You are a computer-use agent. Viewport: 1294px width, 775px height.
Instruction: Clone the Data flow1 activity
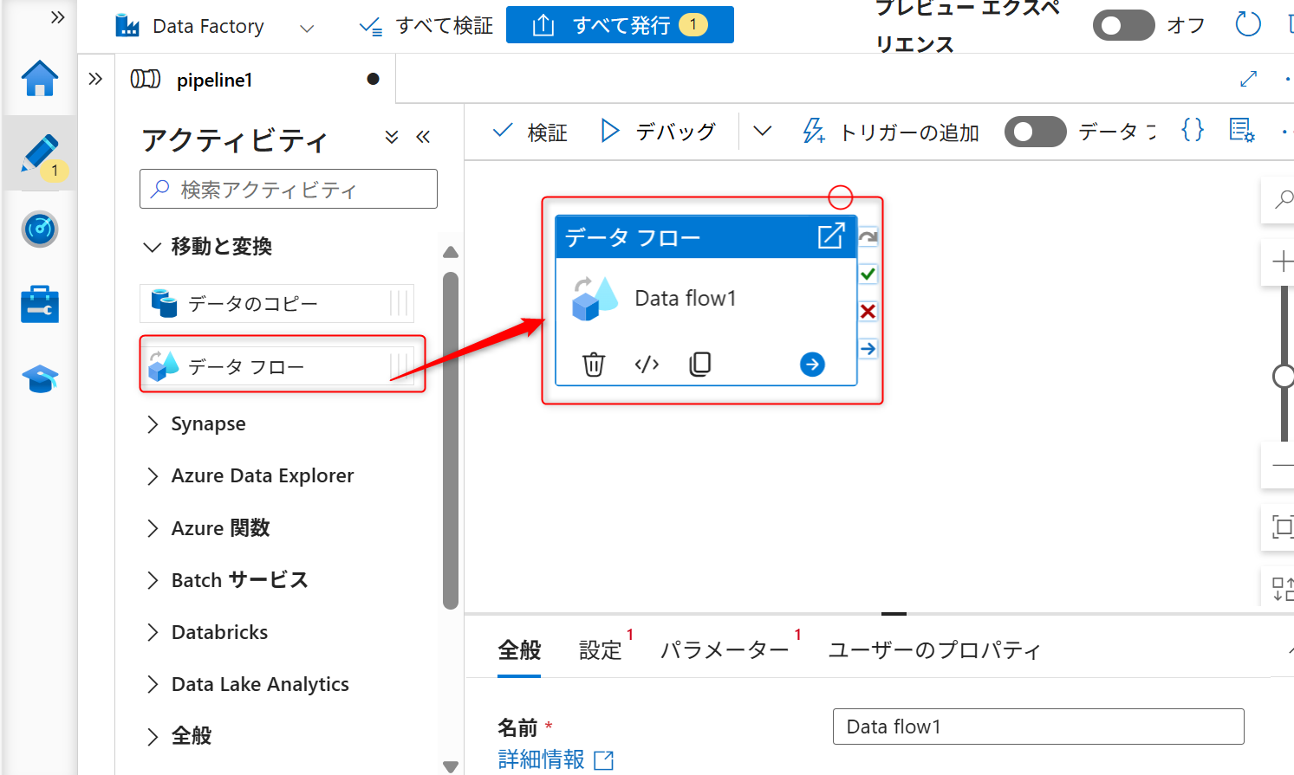pyautogui.click(x=700, y=364)
